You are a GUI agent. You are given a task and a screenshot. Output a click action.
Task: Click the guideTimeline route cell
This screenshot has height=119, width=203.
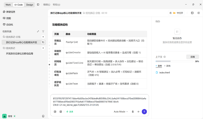click(74, 63)
